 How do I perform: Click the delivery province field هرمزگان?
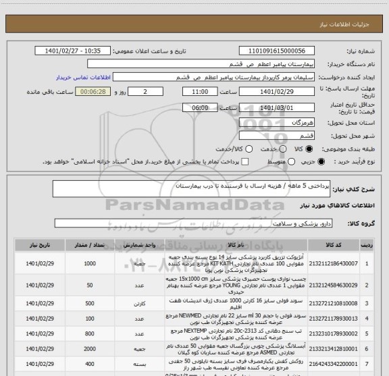pyautogui.click(x=277, y=122)
